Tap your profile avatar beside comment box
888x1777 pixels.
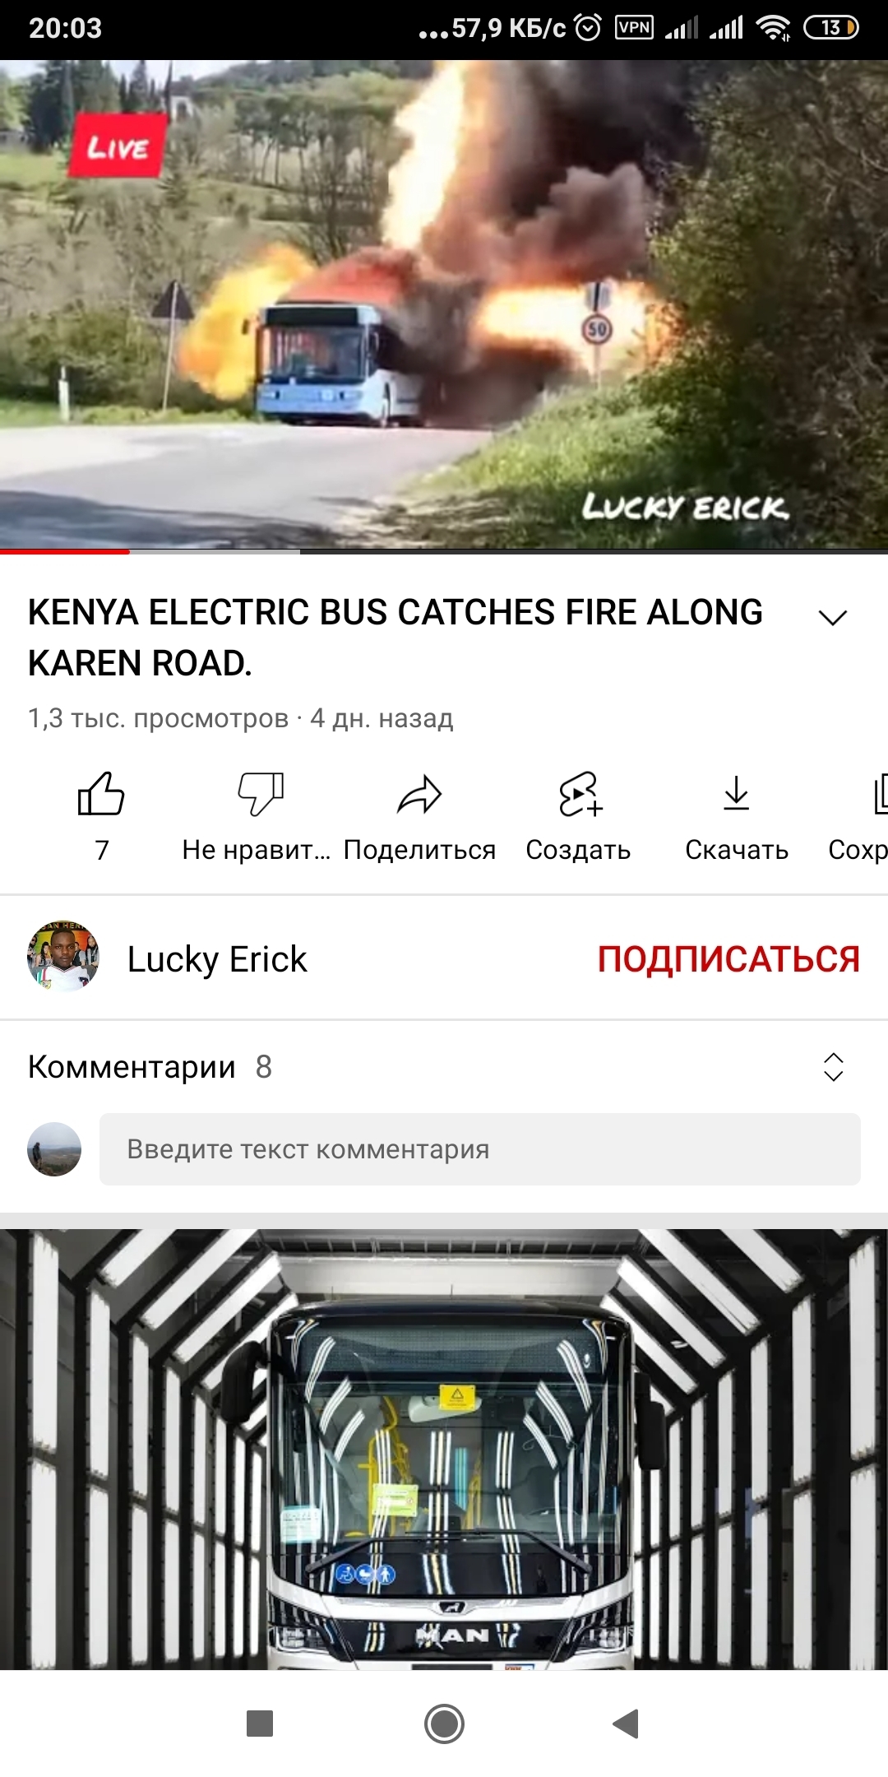pos(54,1149)
